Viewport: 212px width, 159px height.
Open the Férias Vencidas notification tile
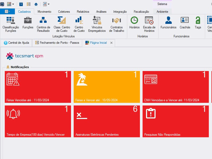click(x=38, y=87)
